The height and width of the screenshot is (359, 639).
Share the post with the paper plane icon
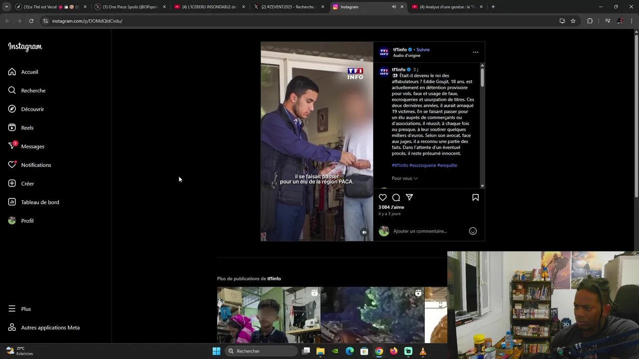coord(409,197)
